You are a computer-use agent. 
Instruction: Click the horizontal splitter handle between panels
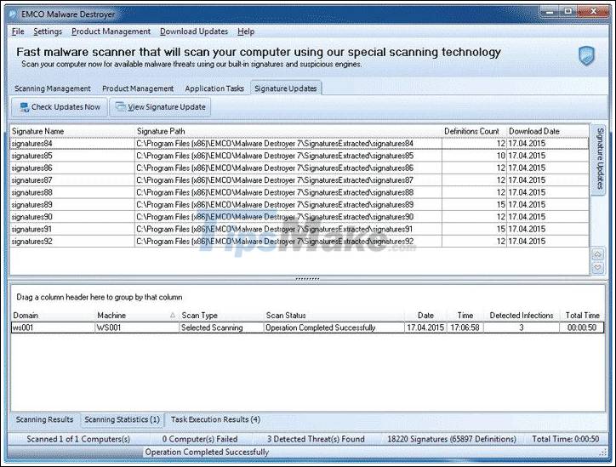307,279
